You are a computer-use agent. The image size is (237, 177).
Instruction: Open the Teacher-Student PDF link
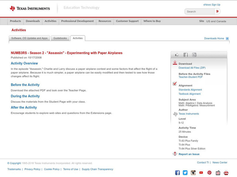(190, 77)
